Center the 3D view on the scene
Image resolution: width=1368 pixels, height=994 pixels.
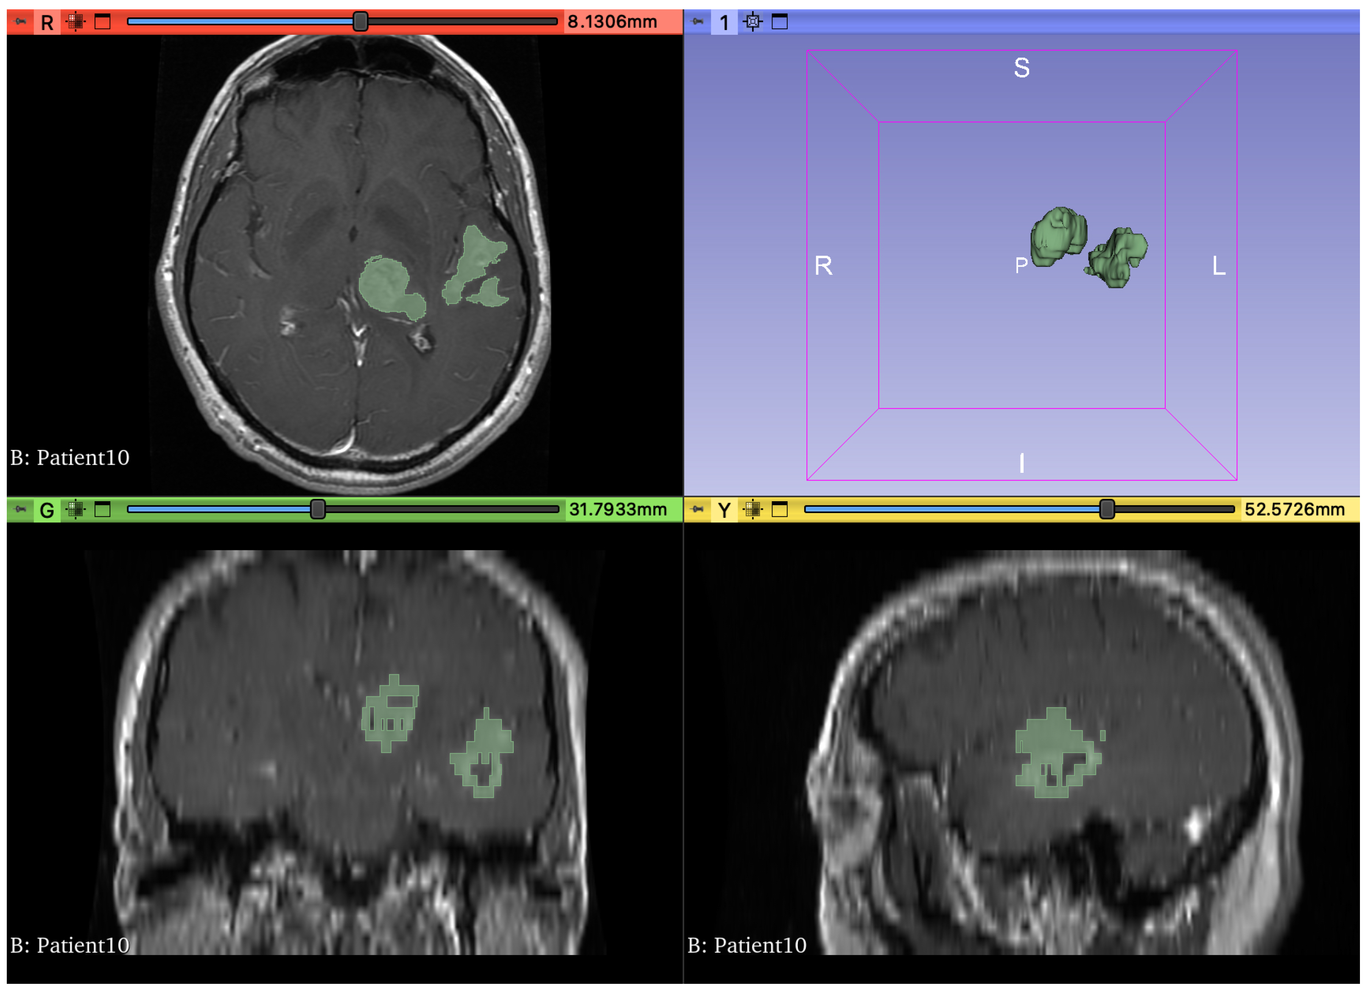tap(753, 22)
